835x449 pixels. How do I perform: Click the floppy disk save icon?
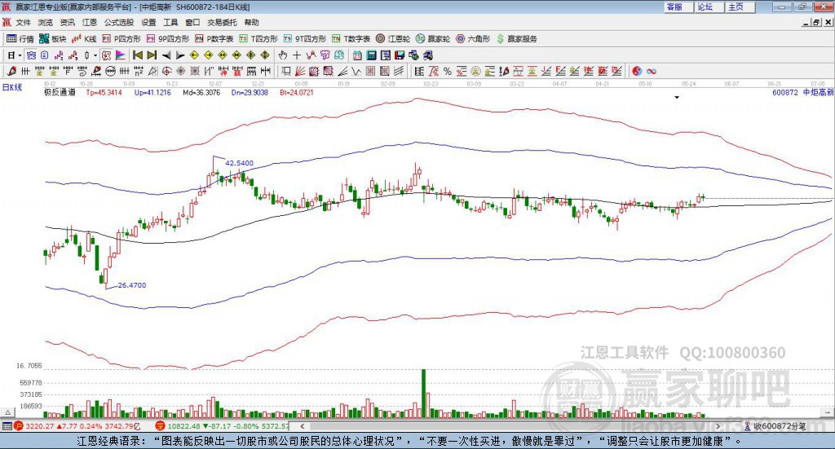[x=400, y=55]
